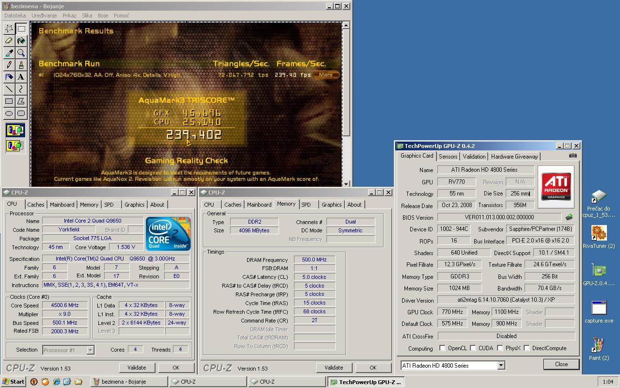Open the Uređivanje menu in Paint
The height and width of the screenshot is (388, 620).
click(44, 16)
